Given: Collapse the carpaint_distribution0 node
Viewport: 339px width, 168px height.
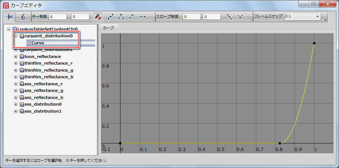Looking at the screenshot, I should click(16, 36).
